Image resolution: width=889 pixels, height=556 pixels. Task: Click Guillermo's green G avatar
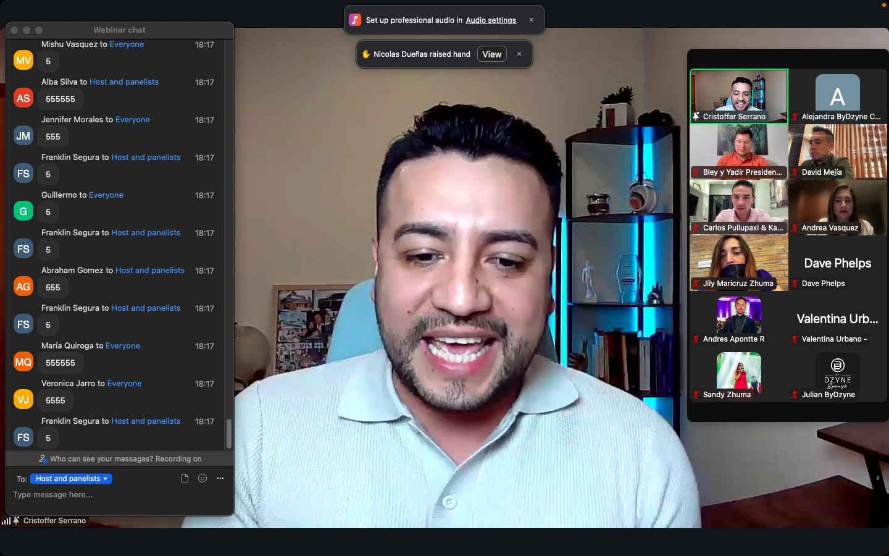(x=23, y=211)
